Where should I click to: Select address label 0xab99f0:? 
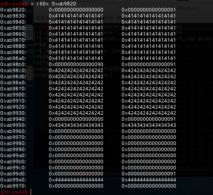13,186
